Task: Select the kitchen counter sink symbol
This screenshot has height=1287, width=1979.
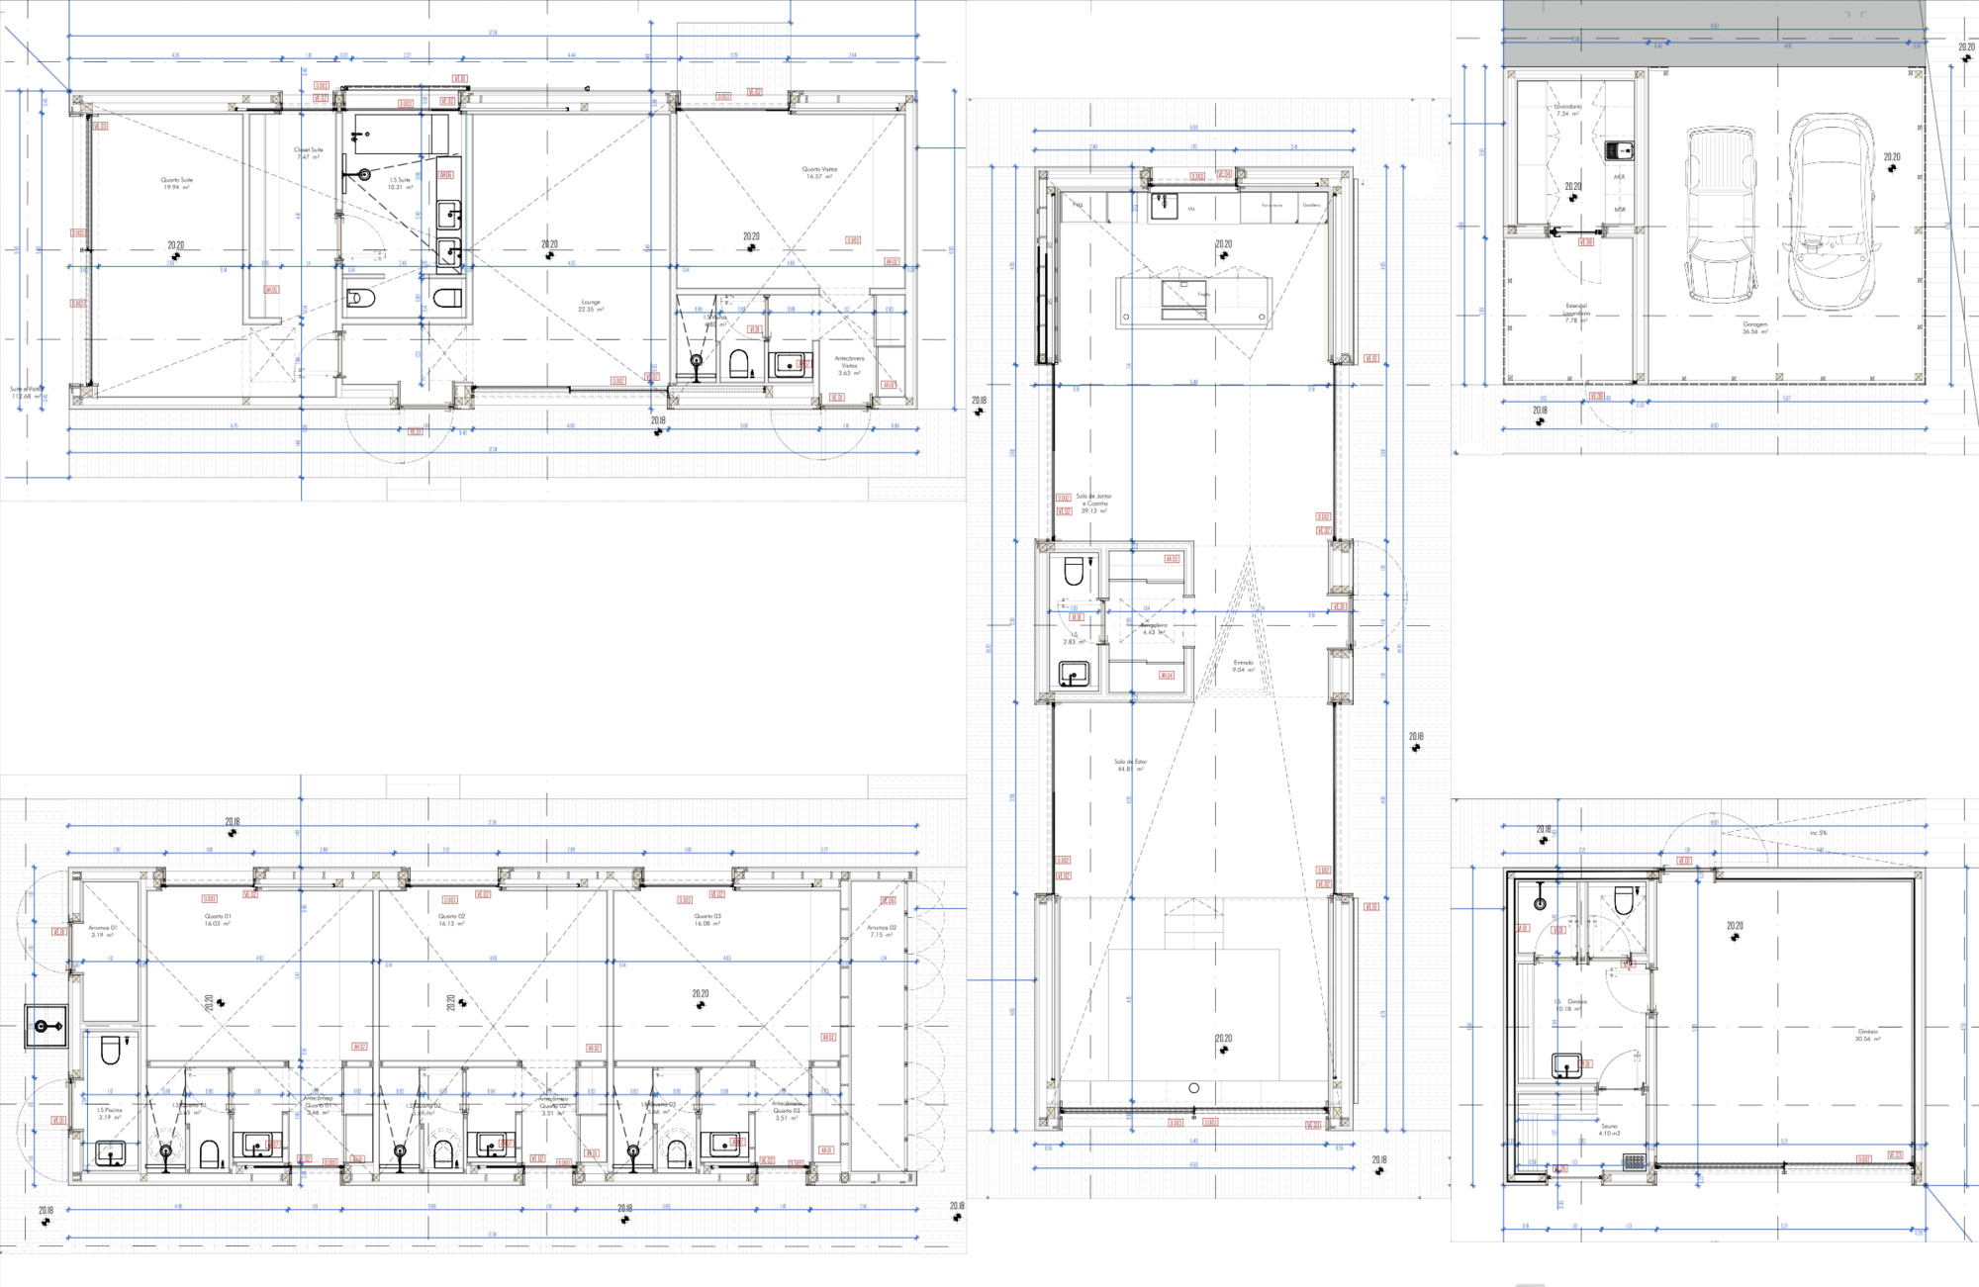Action: [1164, 206]
